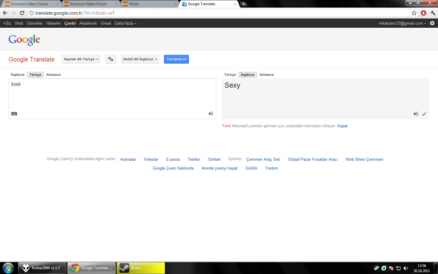Open mkatranci33@gmail.com account dropdown
438x274 pixels.
tap(402, 23)
